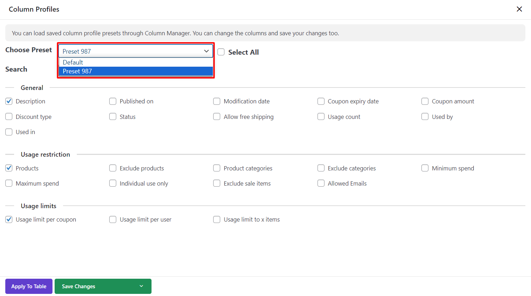The width and height of the screenshot is (531, 296).
Task: Expand the Save Changes dropdown arrow
Action: 141,286
